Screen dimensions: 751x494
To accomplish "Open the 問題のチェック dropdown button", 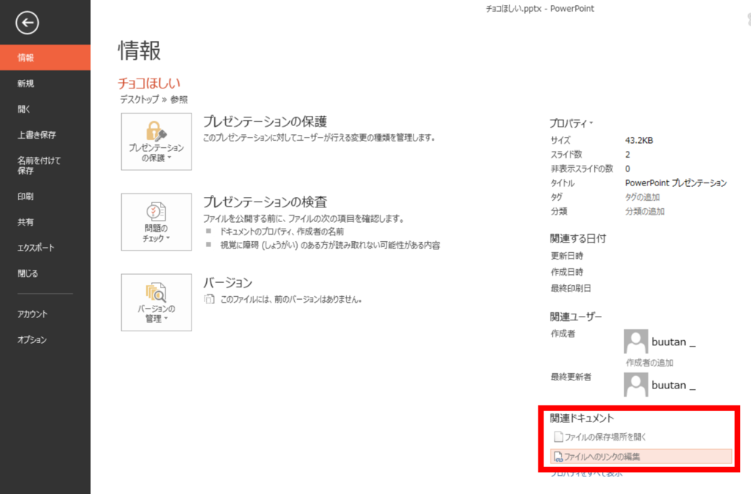I will (156, 222).
